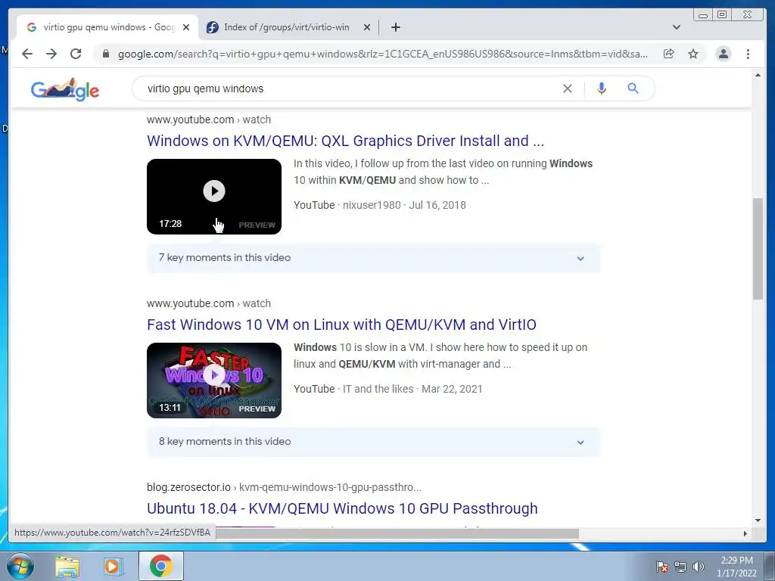Open the Google doodle logo

click(x=65, y=89)
